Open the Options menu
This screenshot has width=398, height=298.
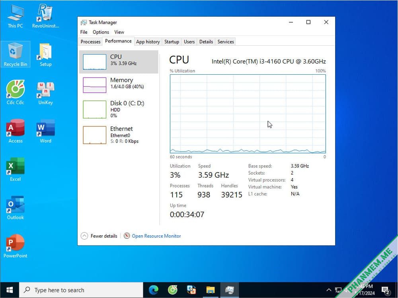(101, 32)
